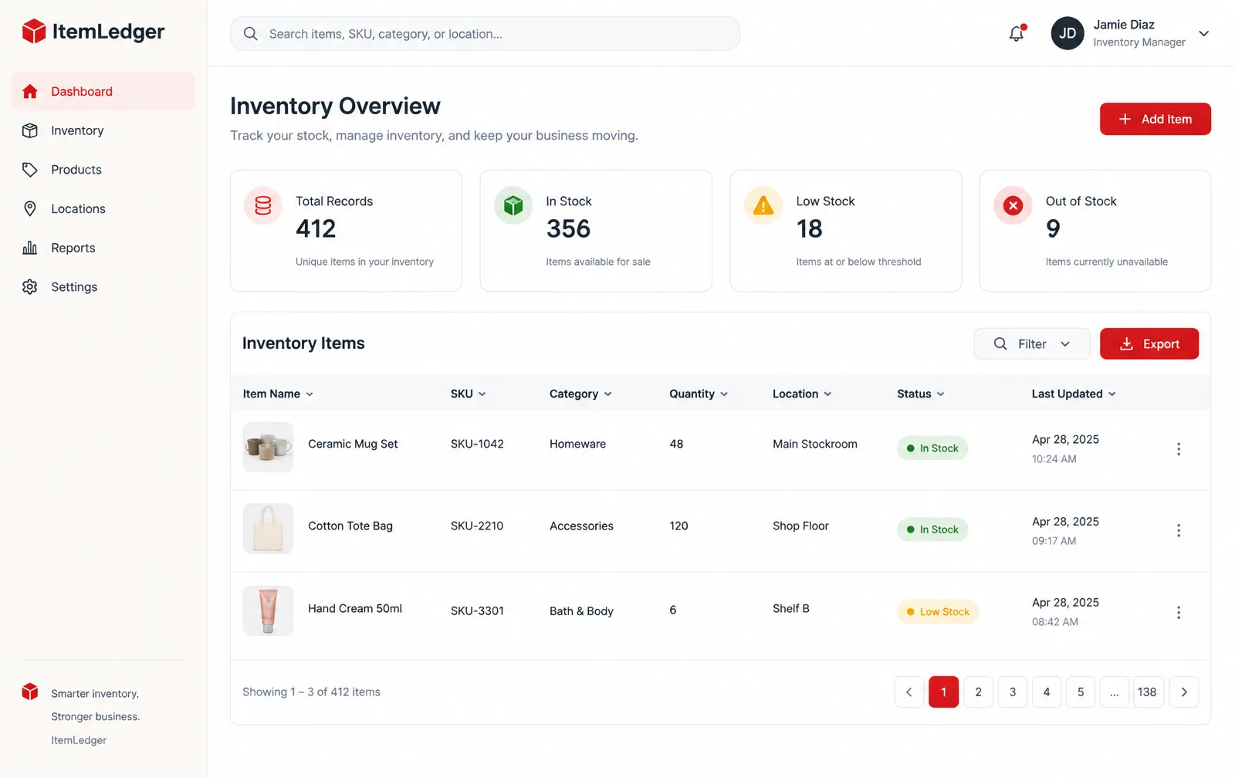
Task: Click the notification bell icon
Action: coord(1017,33)
